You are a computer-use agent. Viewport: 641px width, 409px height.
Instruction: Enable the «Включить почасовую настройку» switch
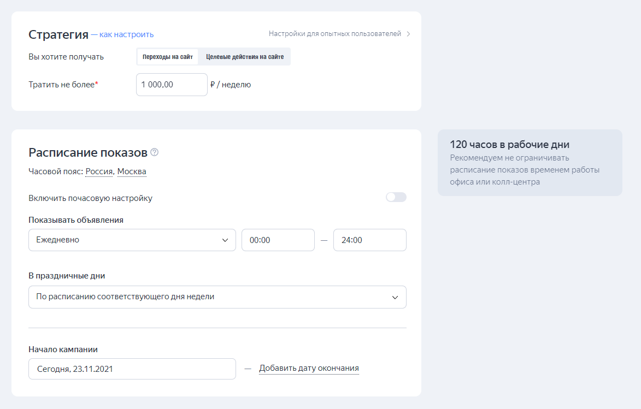point(396,197)
